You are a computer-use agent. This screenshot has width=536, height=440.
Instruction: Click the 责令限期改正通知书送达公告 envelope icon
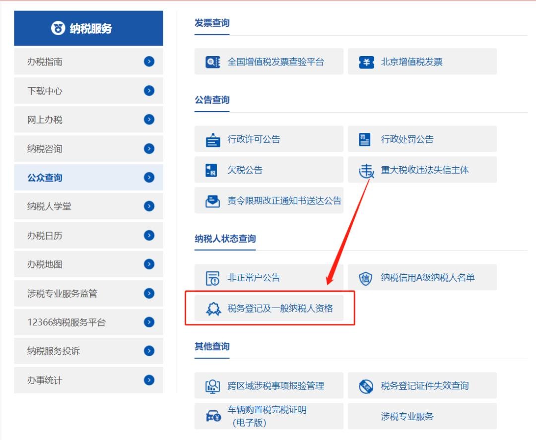[212, 201]
